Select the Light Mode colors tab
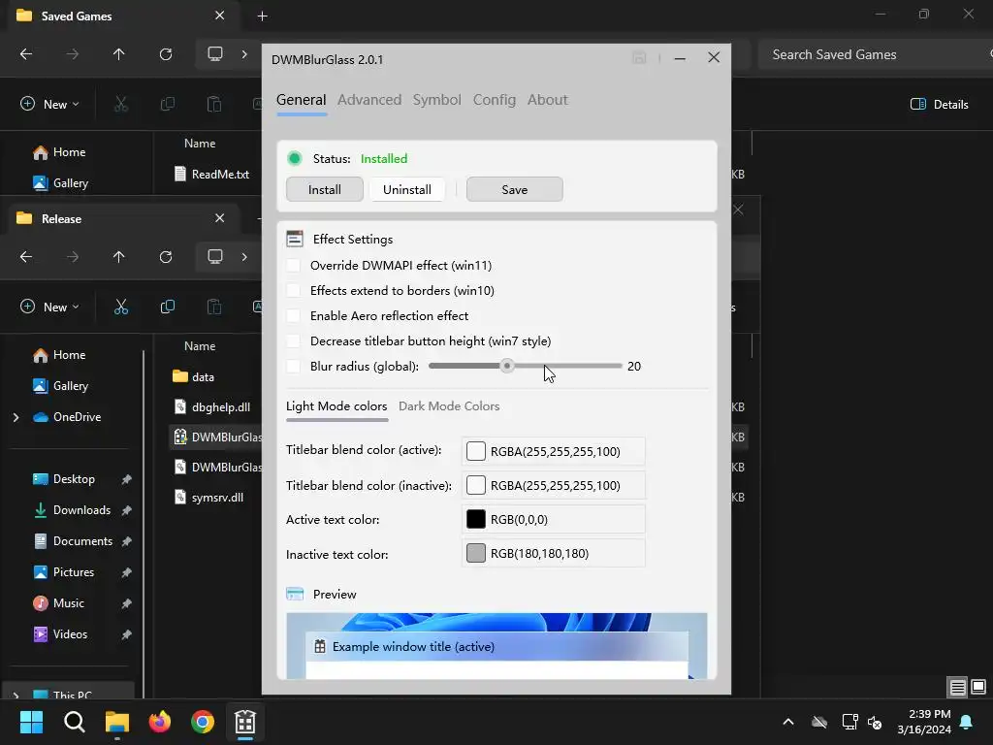Image resolution: width=993 pixels, height=745 pixels. click(336, 406)
